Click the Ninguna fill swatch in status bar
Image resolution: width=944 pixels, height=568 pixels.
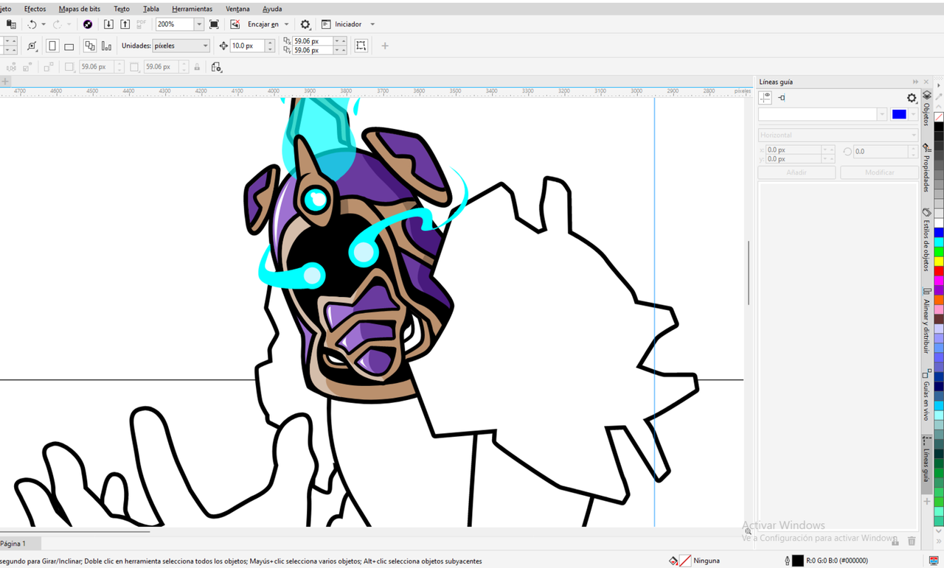pos(685,561)
